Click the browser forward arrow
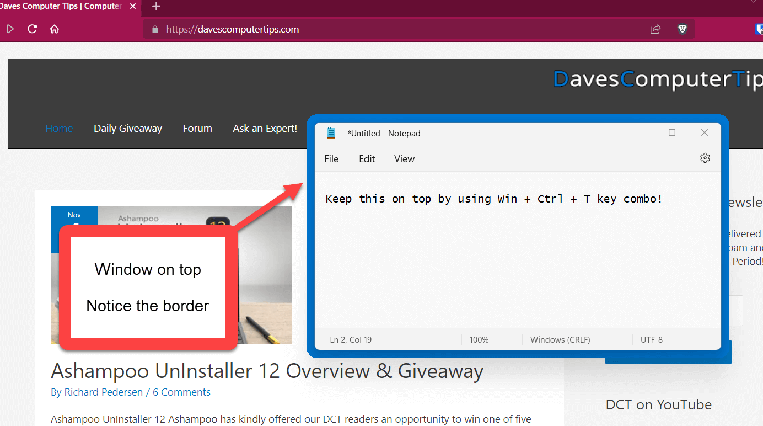Image resolution: width=763 pixels, height=426 pixels. tap(10, 29)
